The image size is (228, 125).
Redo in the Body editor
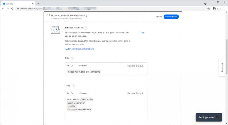(72, 93)
